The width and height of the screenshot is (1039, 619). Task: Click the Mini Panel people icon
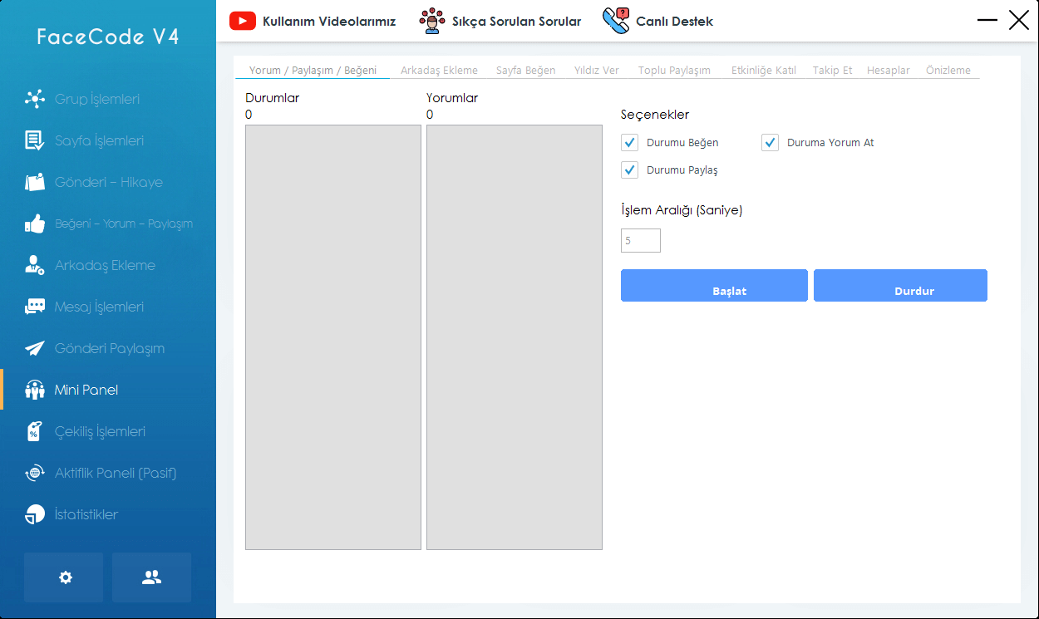click(35, 390)
